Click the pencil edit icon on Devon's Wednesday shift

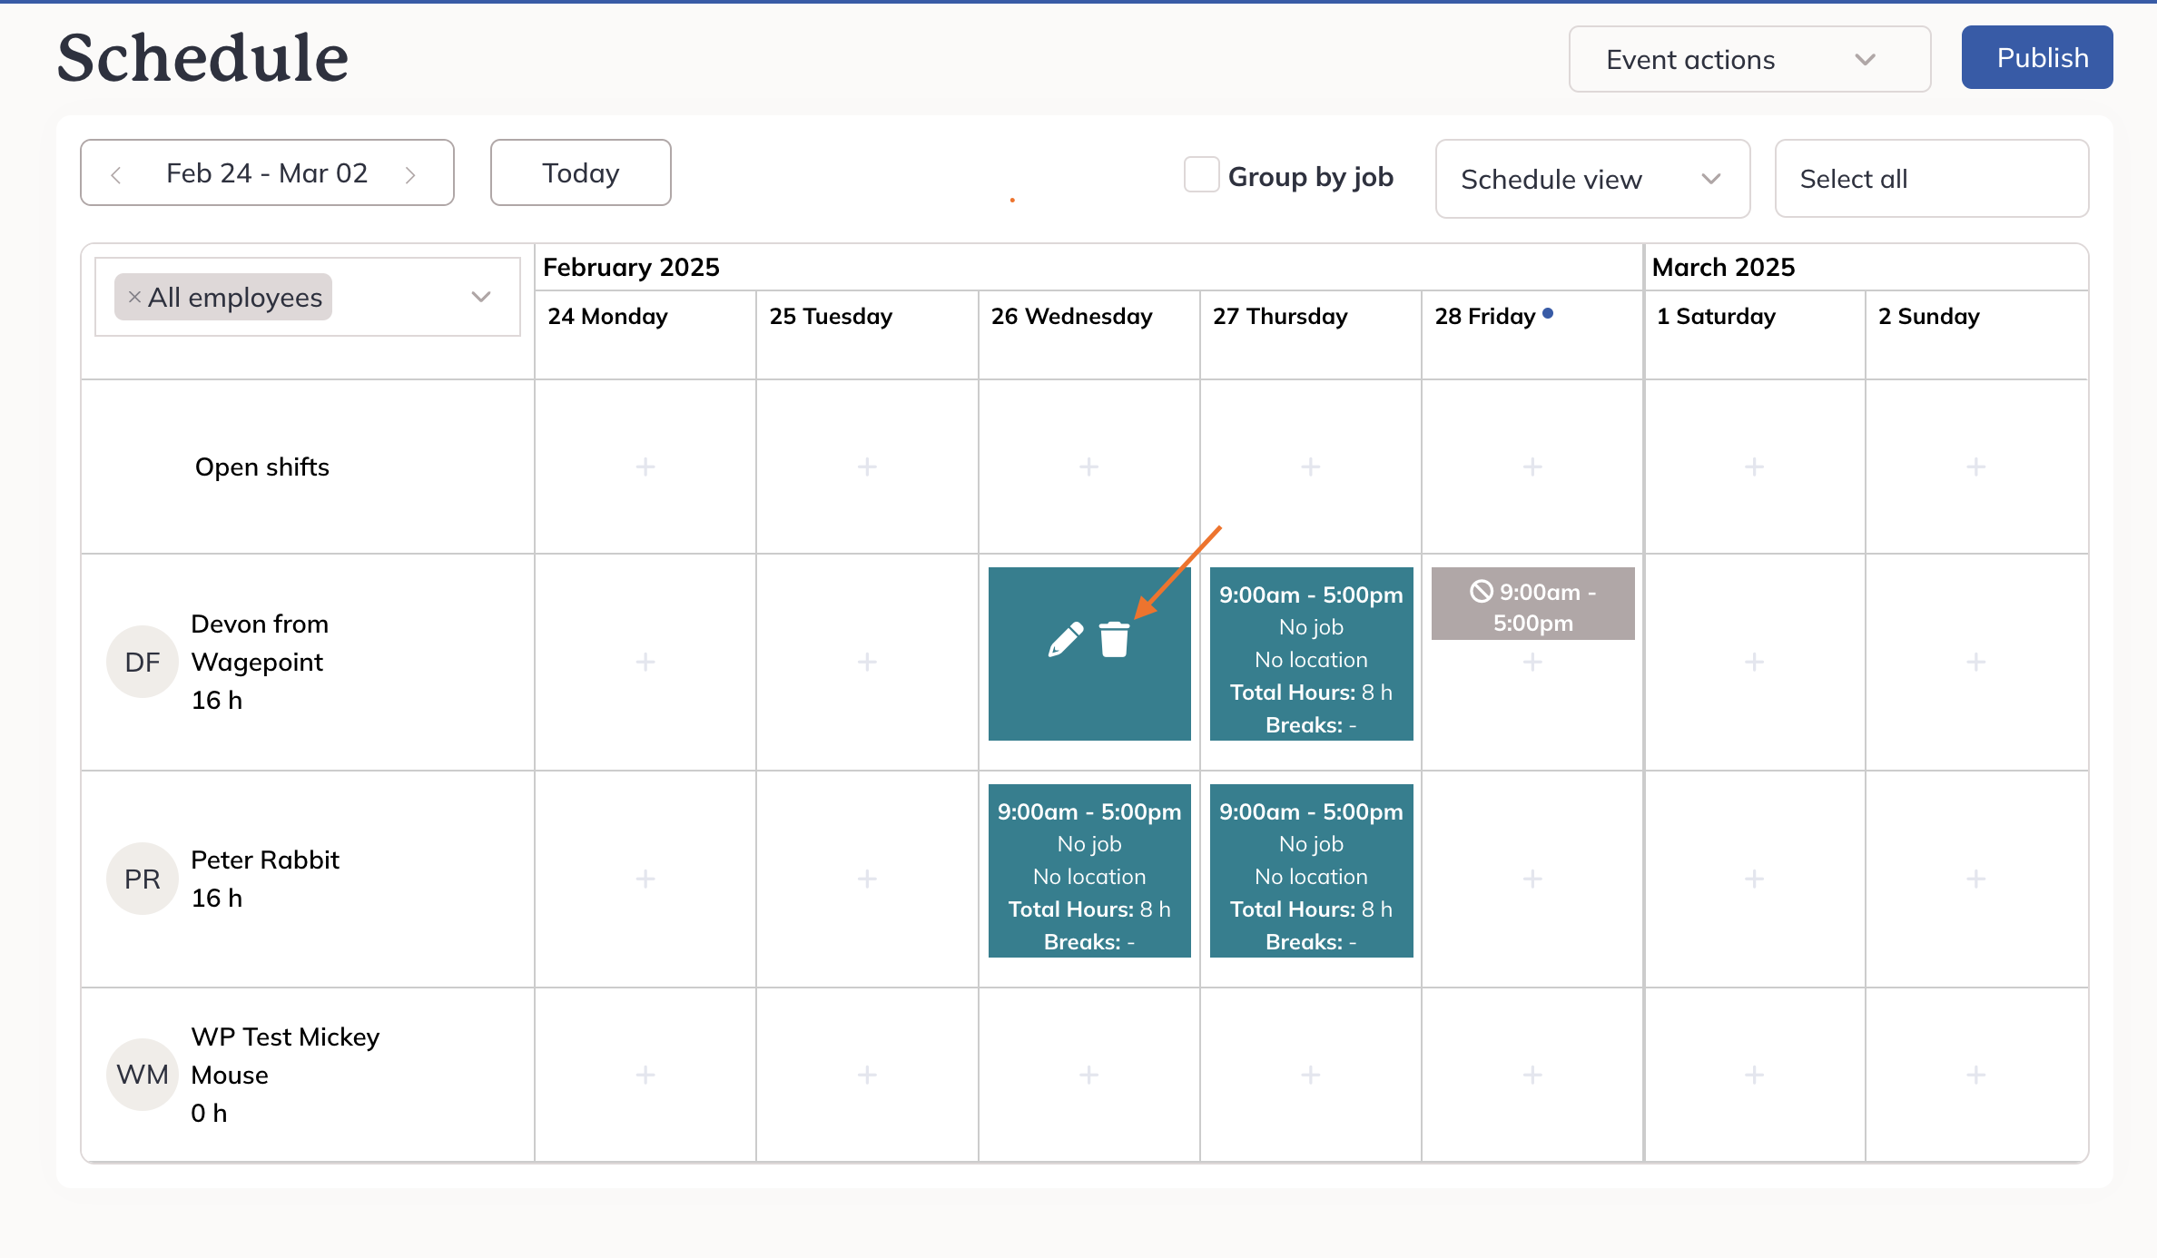click(1065, 639)
